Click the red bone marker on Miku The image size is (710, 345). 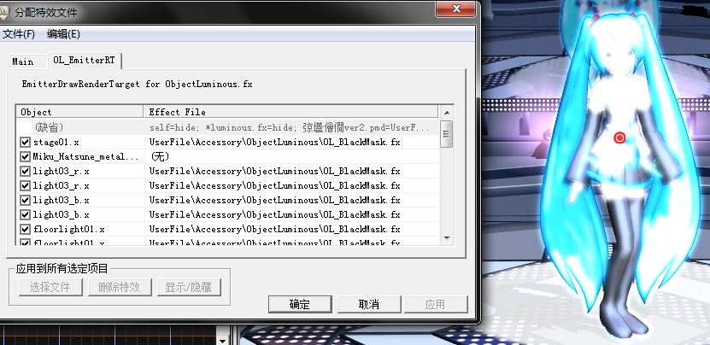(619, 137)
